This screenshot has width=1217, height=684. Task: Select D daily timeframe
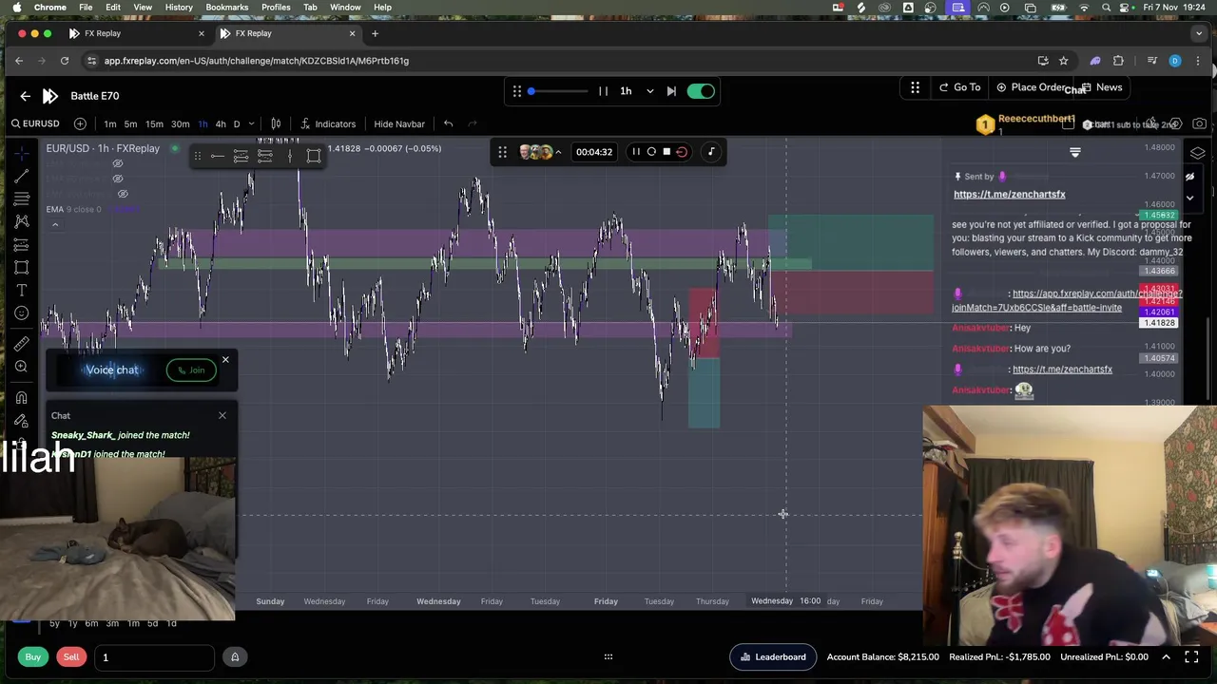[x=237, y=123]
